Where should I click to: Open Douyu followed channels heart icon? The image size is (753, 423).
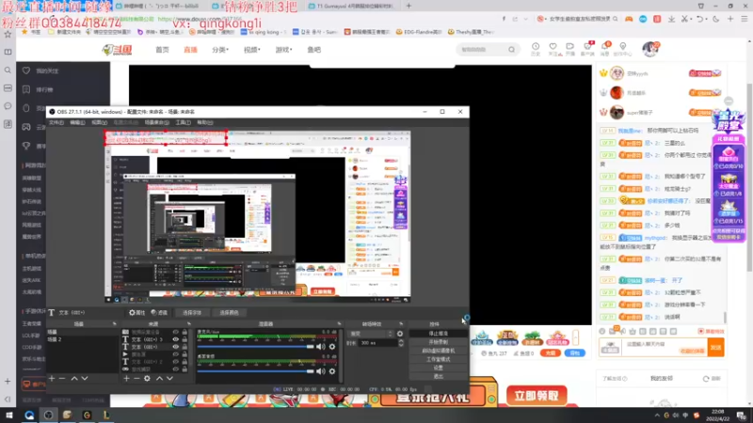pyautogui.click(x=553, y=48)
